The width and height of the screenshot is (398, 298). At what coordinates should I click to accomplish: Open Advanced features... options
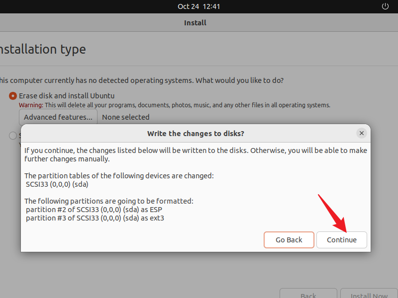pyautogui.click(x=58, y=117)
